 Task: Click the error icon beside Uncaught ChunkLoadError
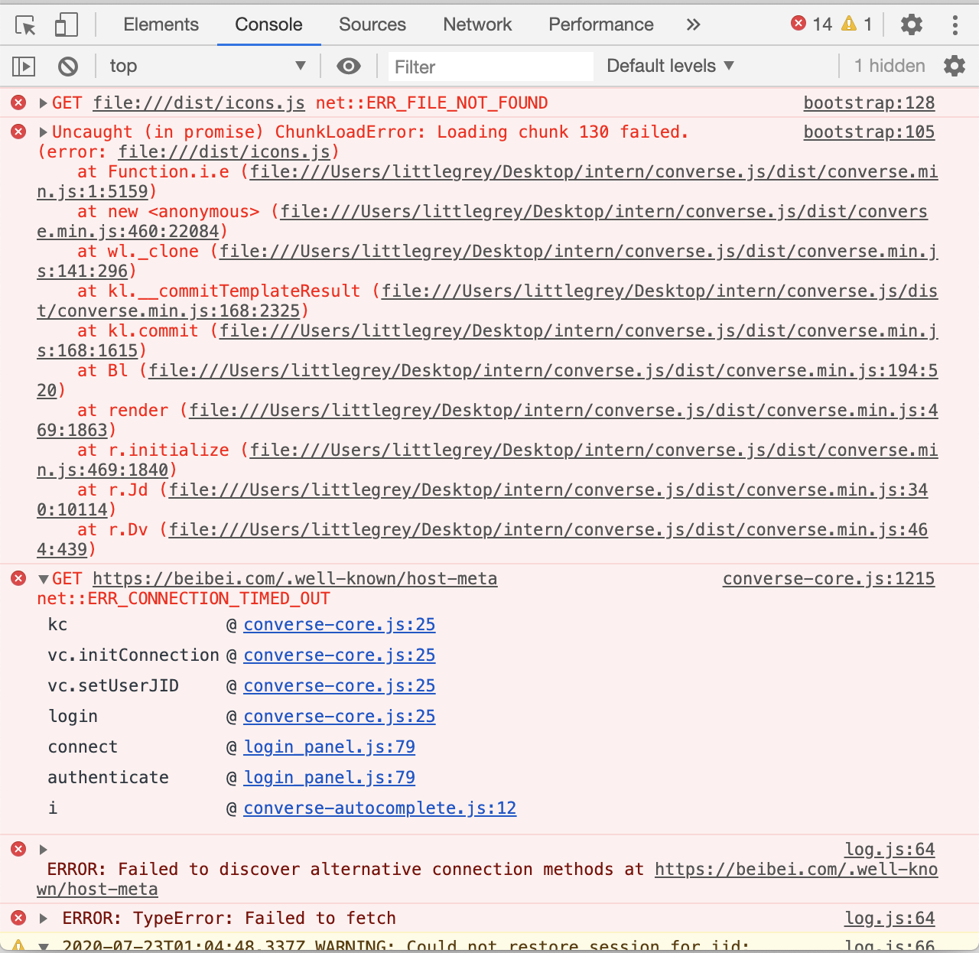(x=18, y=132)
